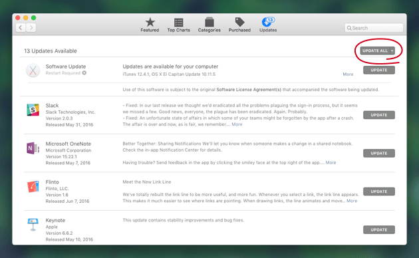Go forward with the right arrow button
This screenshot has width=419, height=258.
pos(31,27)
